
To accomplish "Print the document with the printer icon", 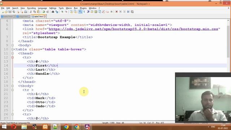I will (26, 12).
